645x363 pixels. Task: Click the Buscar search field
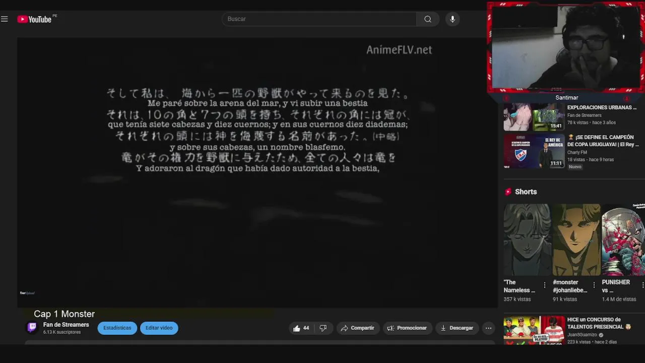pyautogui.click(x=319, y=19)
